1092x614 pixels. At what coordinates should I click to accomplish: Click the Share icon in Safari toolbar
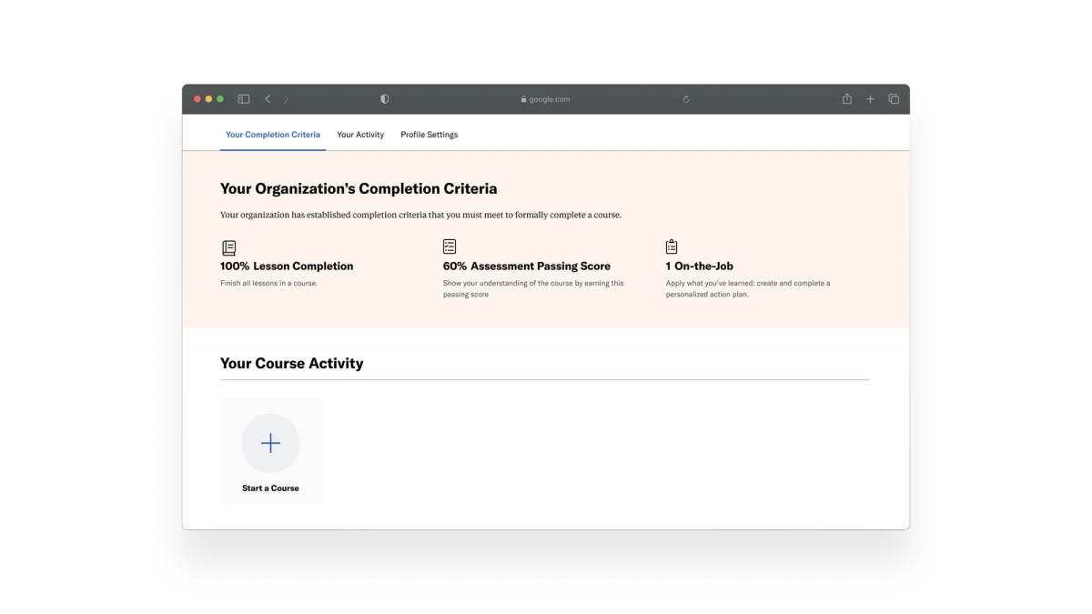847,98
